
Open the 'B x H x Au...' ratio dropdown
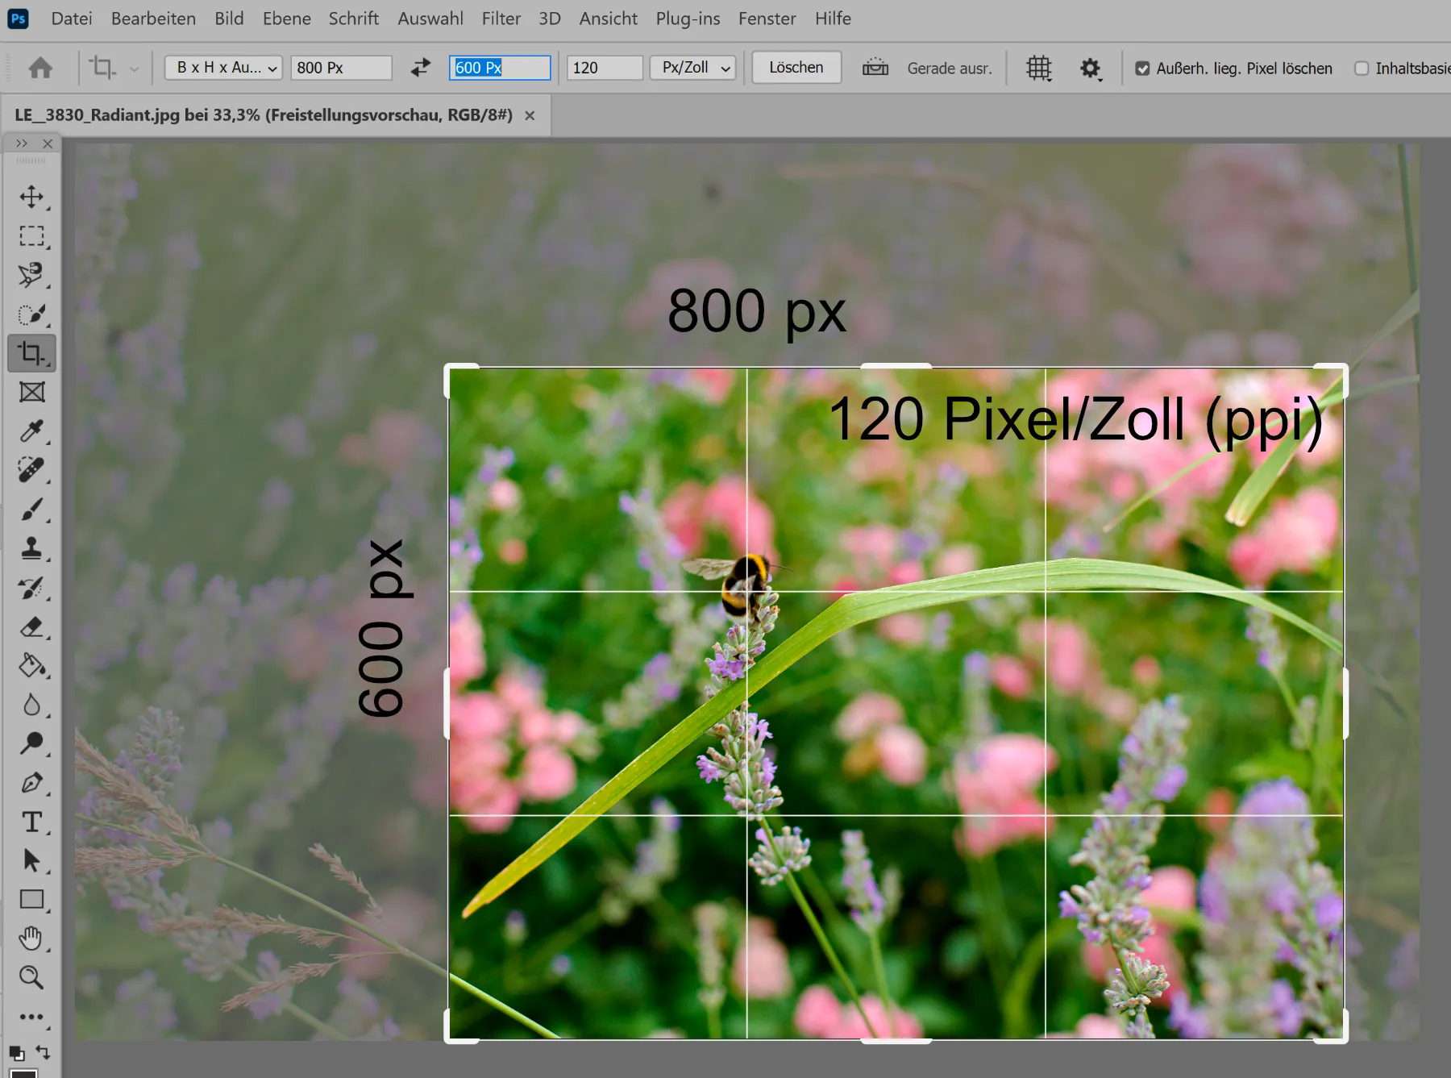(x=223, y=68)
